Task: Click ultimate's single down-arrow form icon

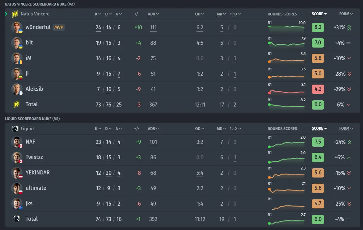Action: pos(349,188)
